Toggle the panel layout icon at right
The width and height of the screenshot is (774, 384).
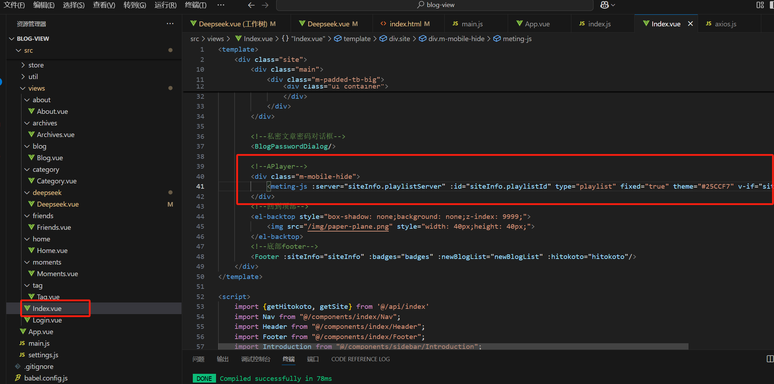pyautogui.click(x=770, y=359)
